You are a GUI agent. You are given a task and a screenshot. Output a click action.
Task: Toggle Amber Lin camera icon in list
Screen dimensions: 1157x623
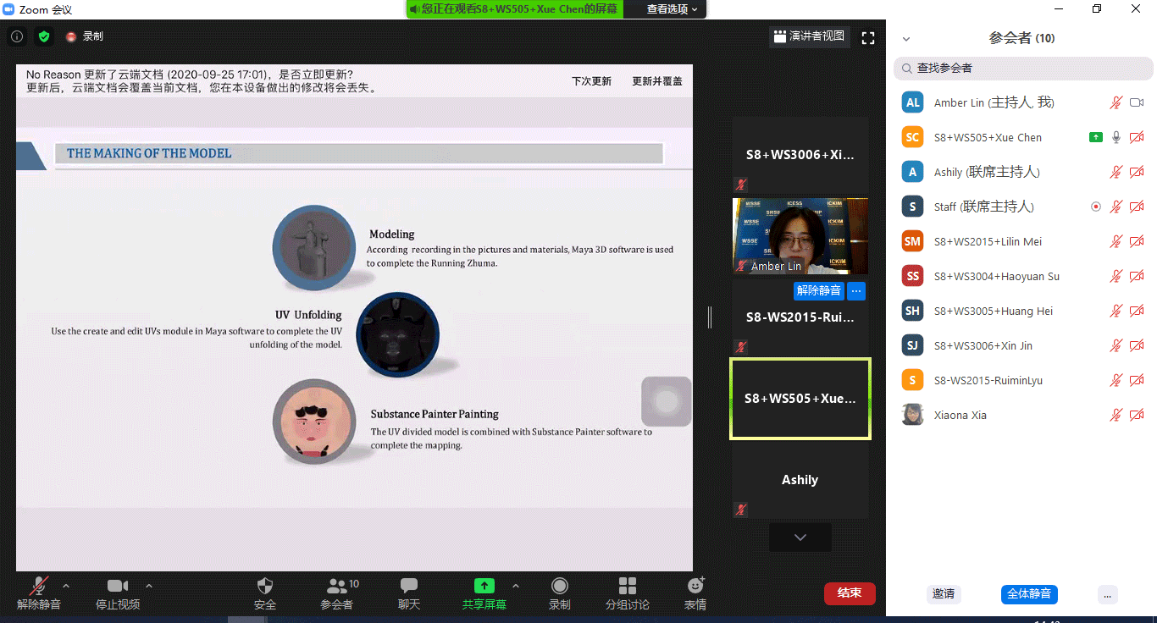tap(1137, 102)
